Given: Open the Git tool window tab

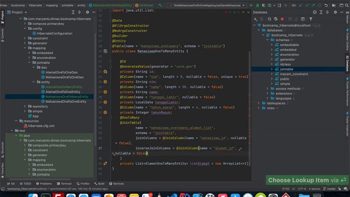Looking at the screenshot, I should [11, 184].
